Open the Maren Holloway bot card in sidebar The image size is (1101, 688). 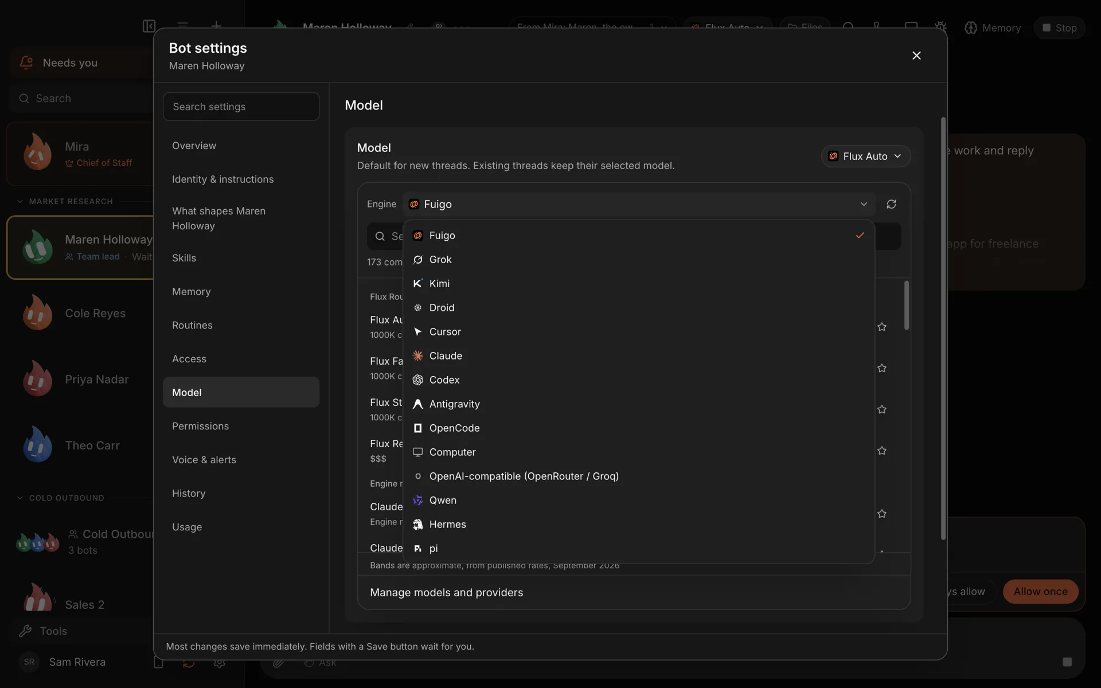point(80,248)
